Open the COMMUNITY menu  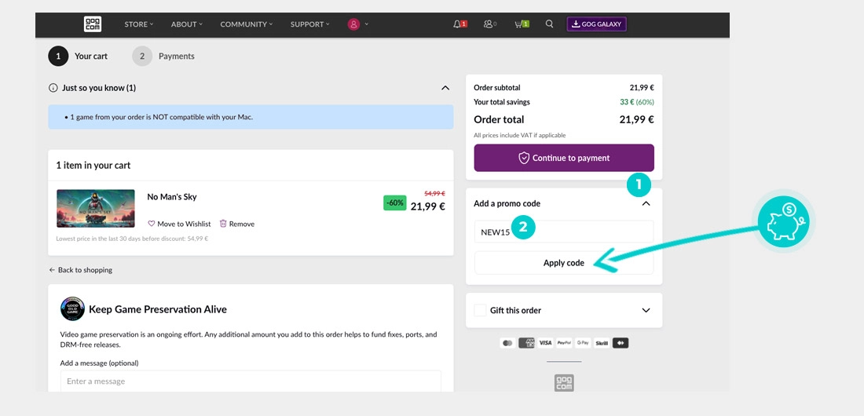pos(247,24)
